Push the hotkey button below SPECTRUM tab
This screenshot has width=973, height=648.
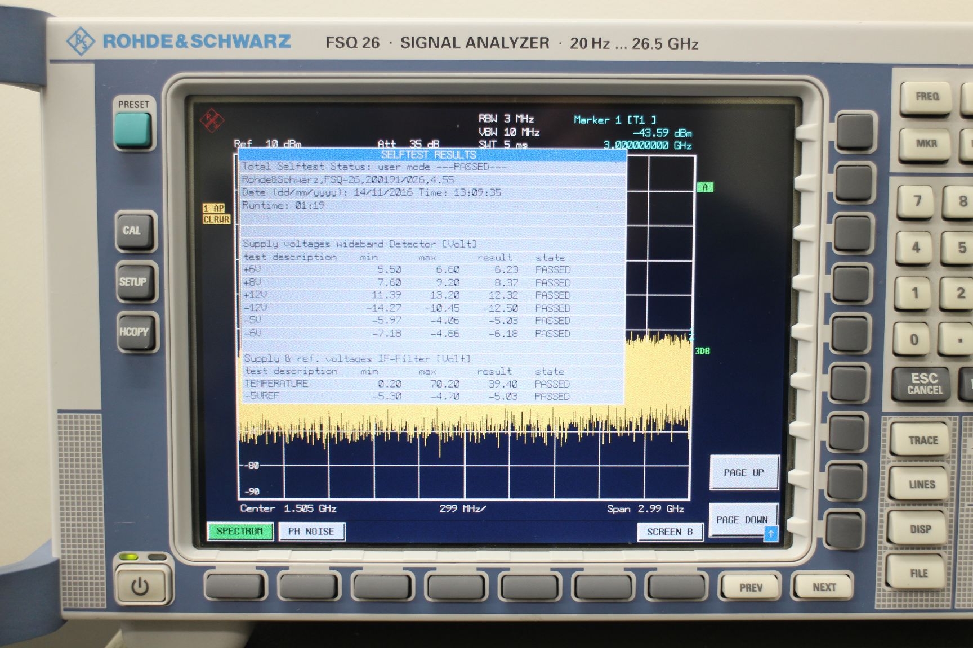[235, 587]
